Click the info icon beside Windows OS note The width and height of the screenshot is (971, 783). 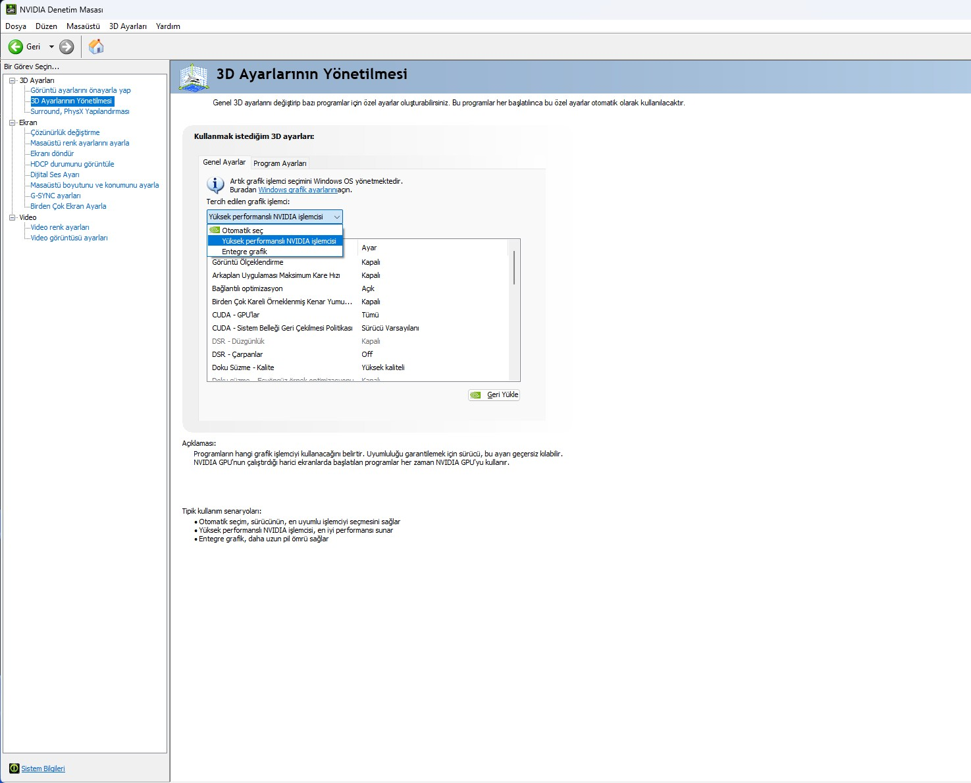215,185
